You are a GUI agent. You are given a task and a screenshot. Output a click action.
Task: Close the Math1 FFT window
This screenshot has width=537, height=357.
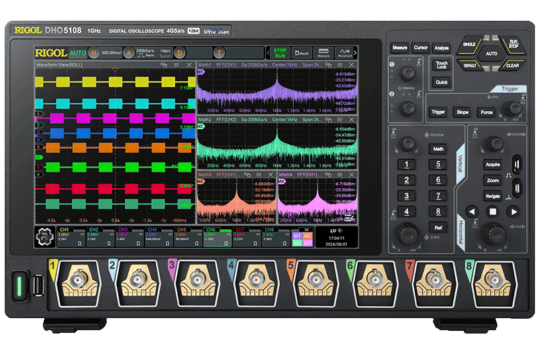[351, 64]
